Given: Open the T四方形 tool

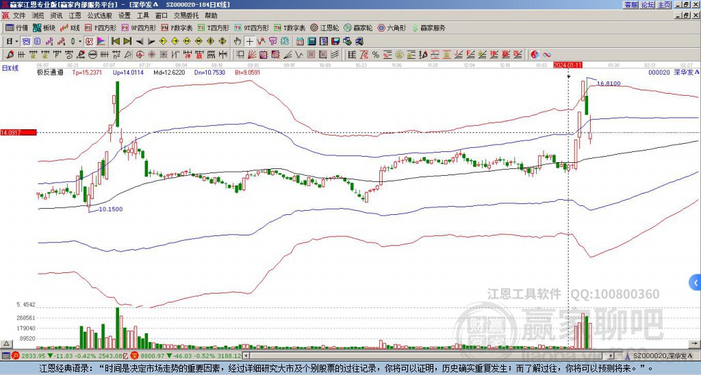Looking at the screenshot, I should pyautogui.click(x=214, y=27).
